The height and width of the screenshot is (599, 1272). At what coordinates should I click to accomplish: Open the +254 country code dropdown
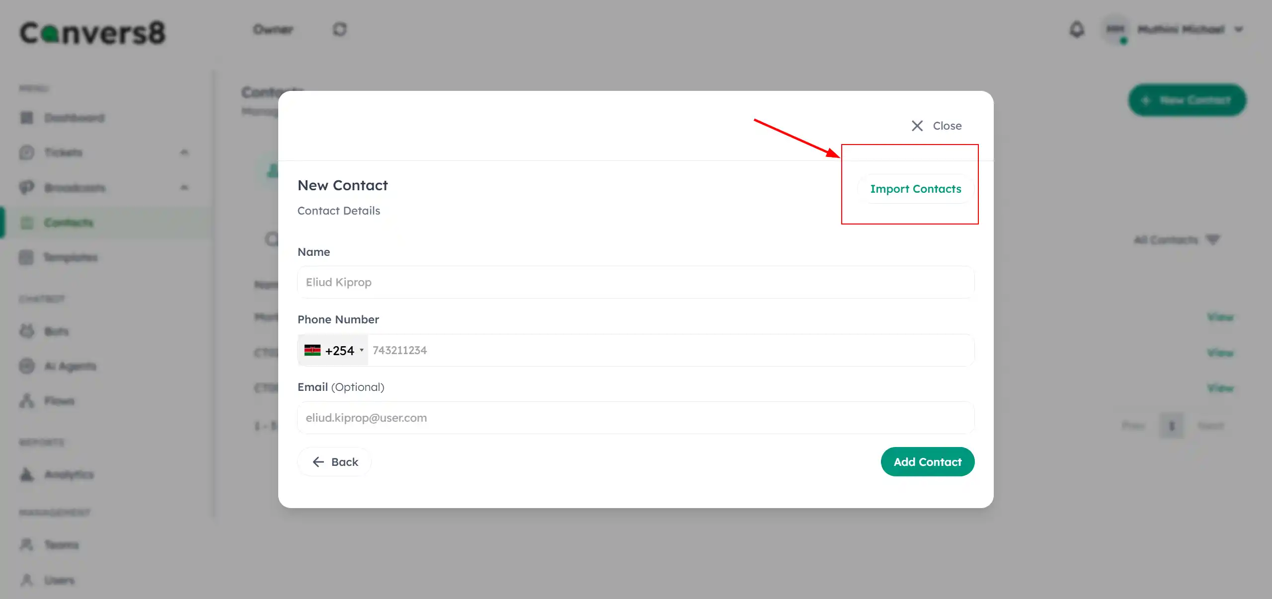pos(332,350)
